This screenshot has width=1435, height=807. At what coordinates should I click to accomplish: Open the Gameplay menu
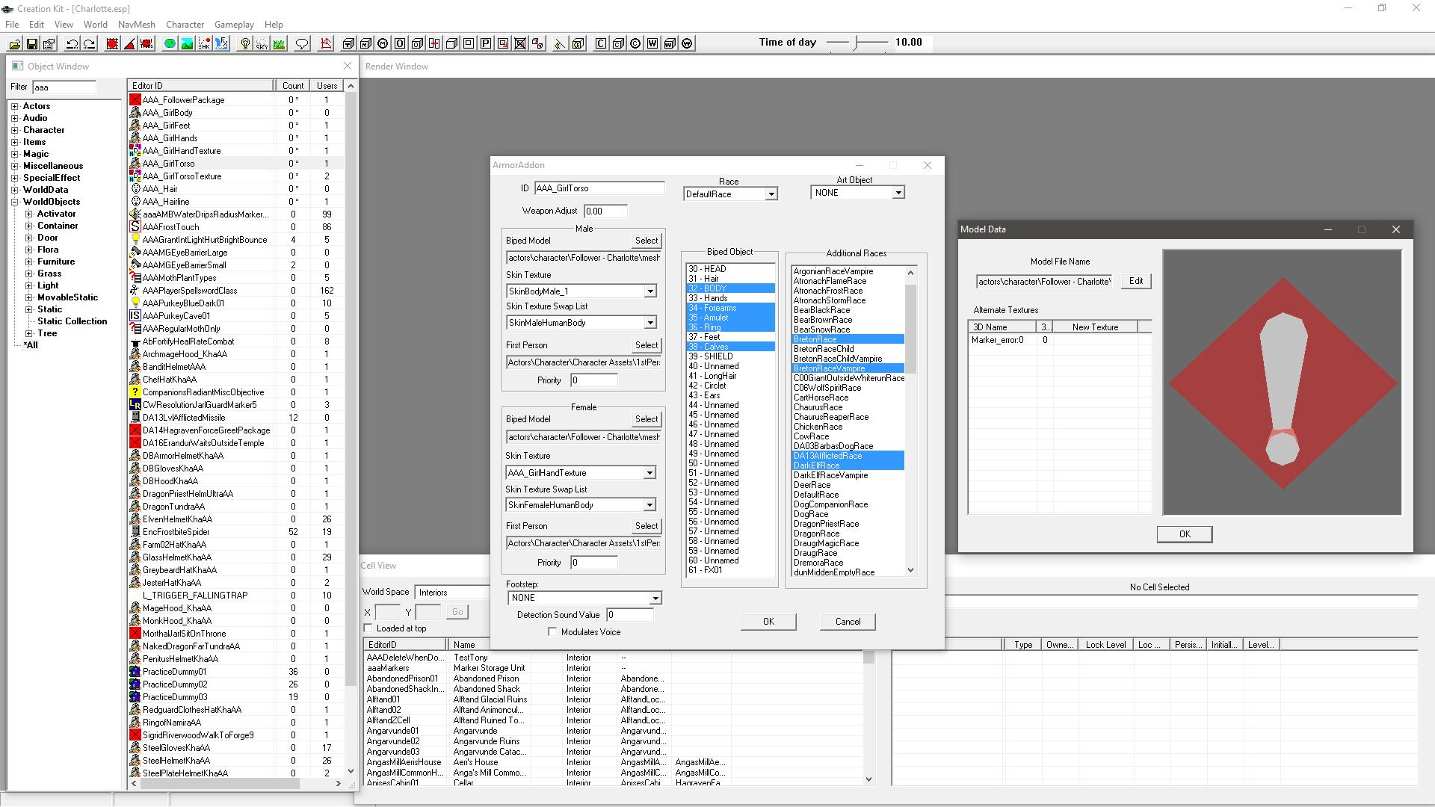coord(234,24)
